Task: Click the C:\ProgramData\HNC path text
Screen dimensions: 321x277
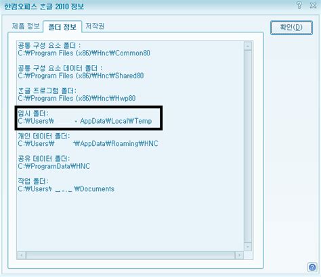Action: (54, 166)
